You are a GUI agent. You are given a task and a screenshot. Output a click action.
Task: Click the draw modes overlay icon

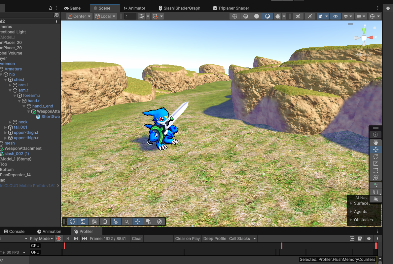[105, 222]
